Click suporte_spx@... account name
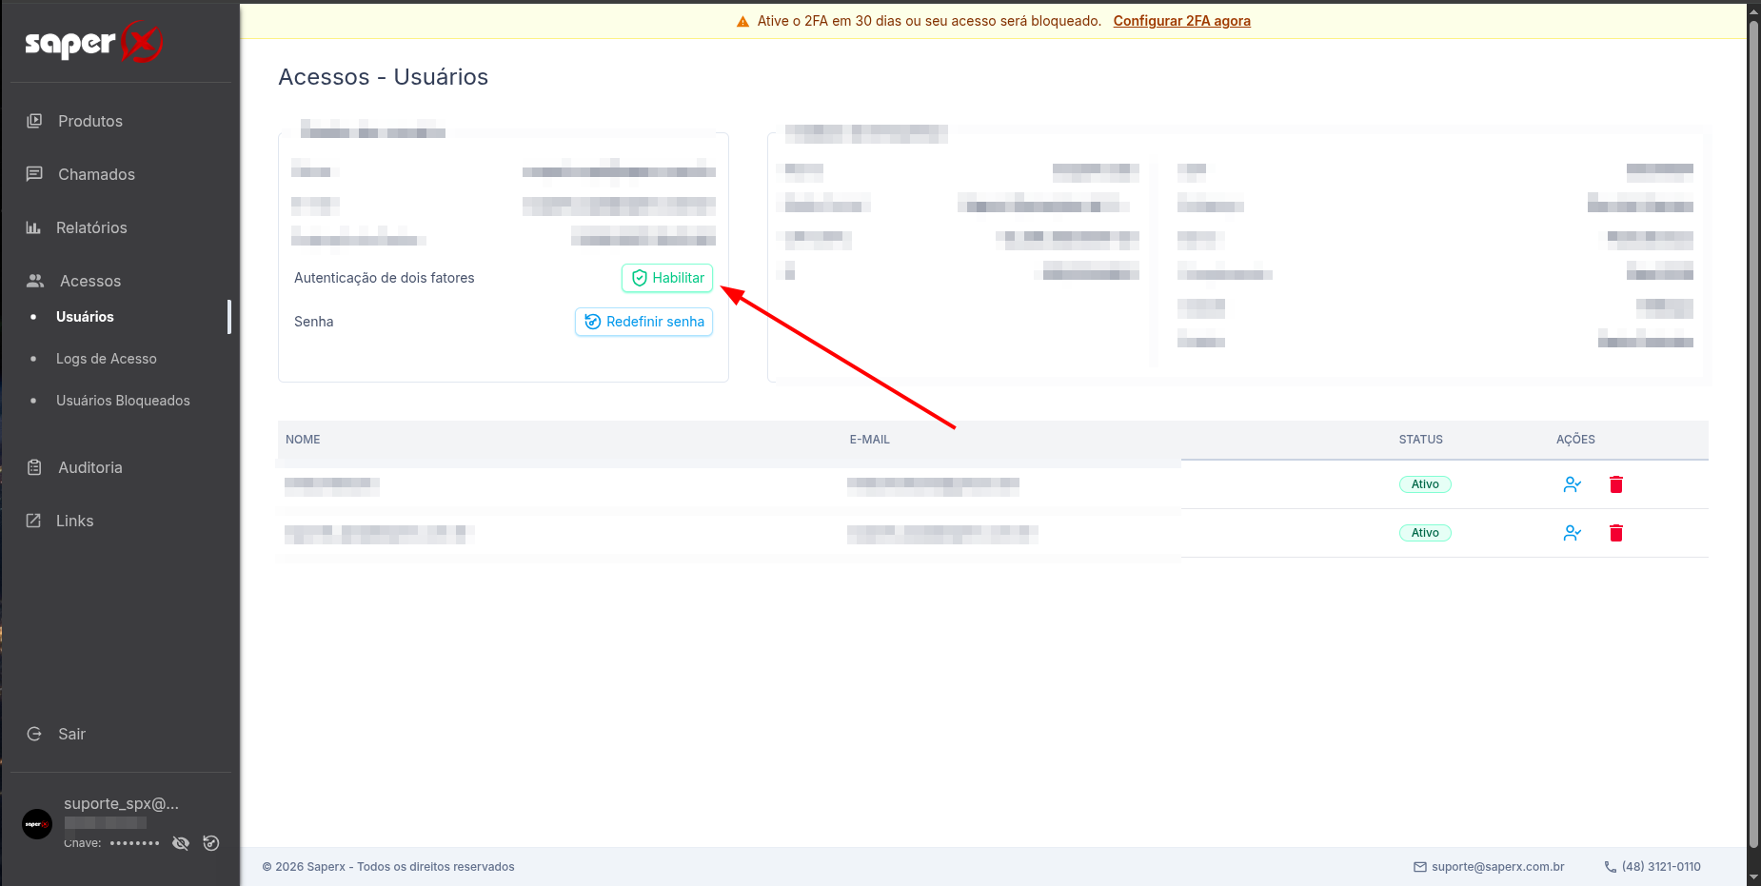The width and height of the screenshot is (1761, 886). [x=121, y=803]
